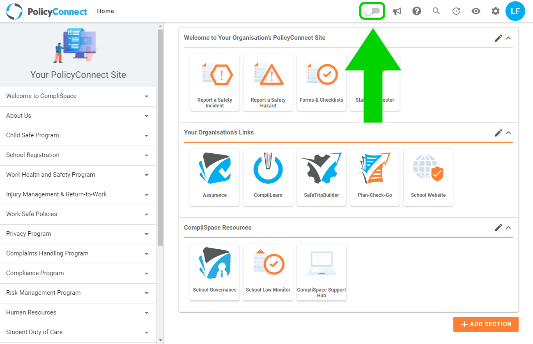Click "Welcome to Your Organisation's PolicyConnect Site" heading
Image resolution: width=533 pixels, height=344 pixels.
pos(255,38)
